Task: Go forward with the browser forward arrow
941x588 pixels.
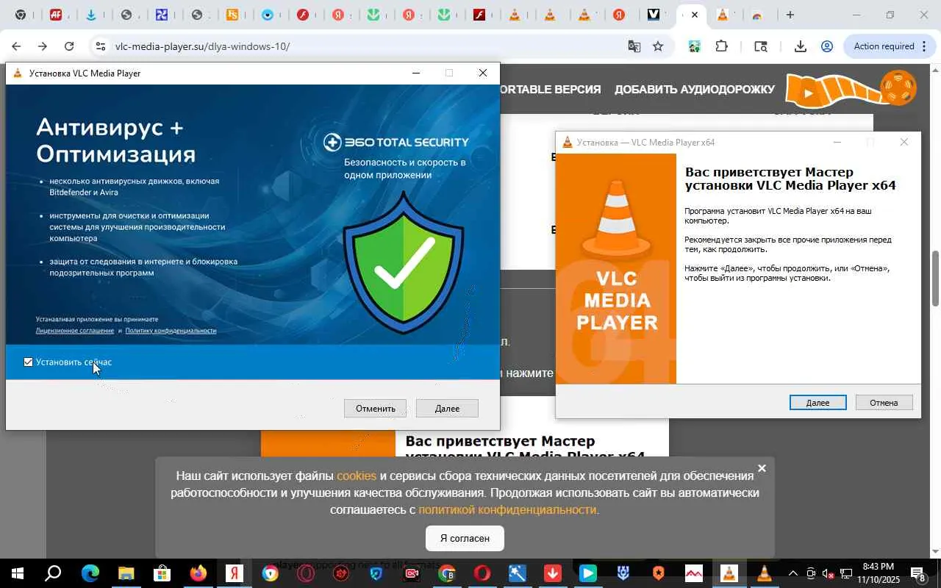Action: click(x=42, y=46)
